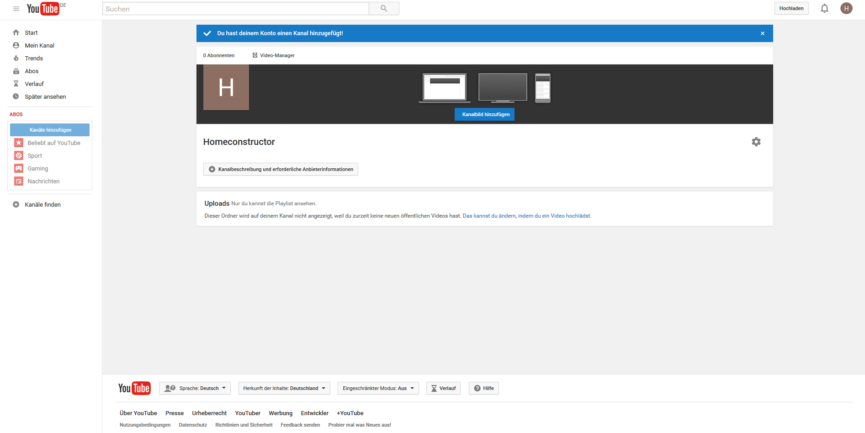Open Beliebt auf YouTube channel
This screenshot has height=433, width=865.
coord(54,143)
